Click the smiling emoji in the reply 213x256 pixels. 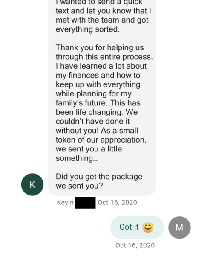point(148,227)
